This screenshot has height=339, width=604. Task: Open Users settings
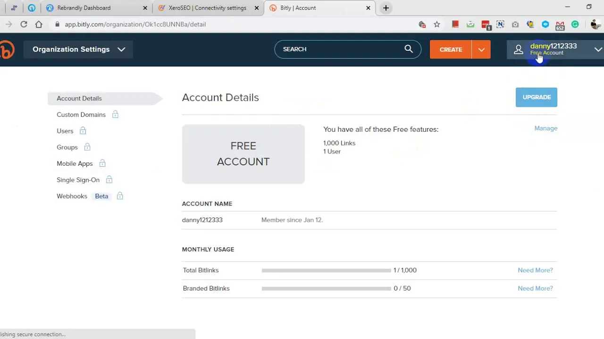pyautogui.click(x=65, y=131)
